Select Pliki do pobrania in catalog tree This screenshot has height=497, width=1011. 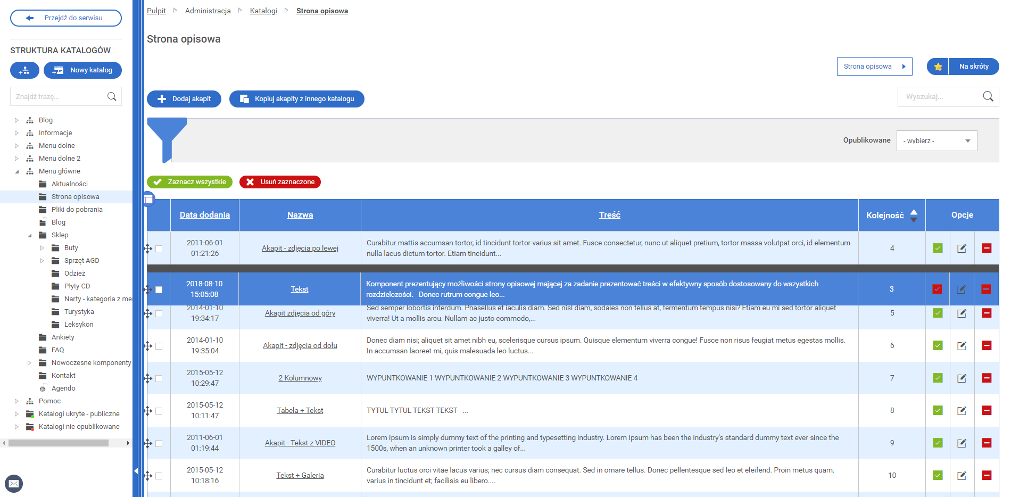[x=77, y=210]
